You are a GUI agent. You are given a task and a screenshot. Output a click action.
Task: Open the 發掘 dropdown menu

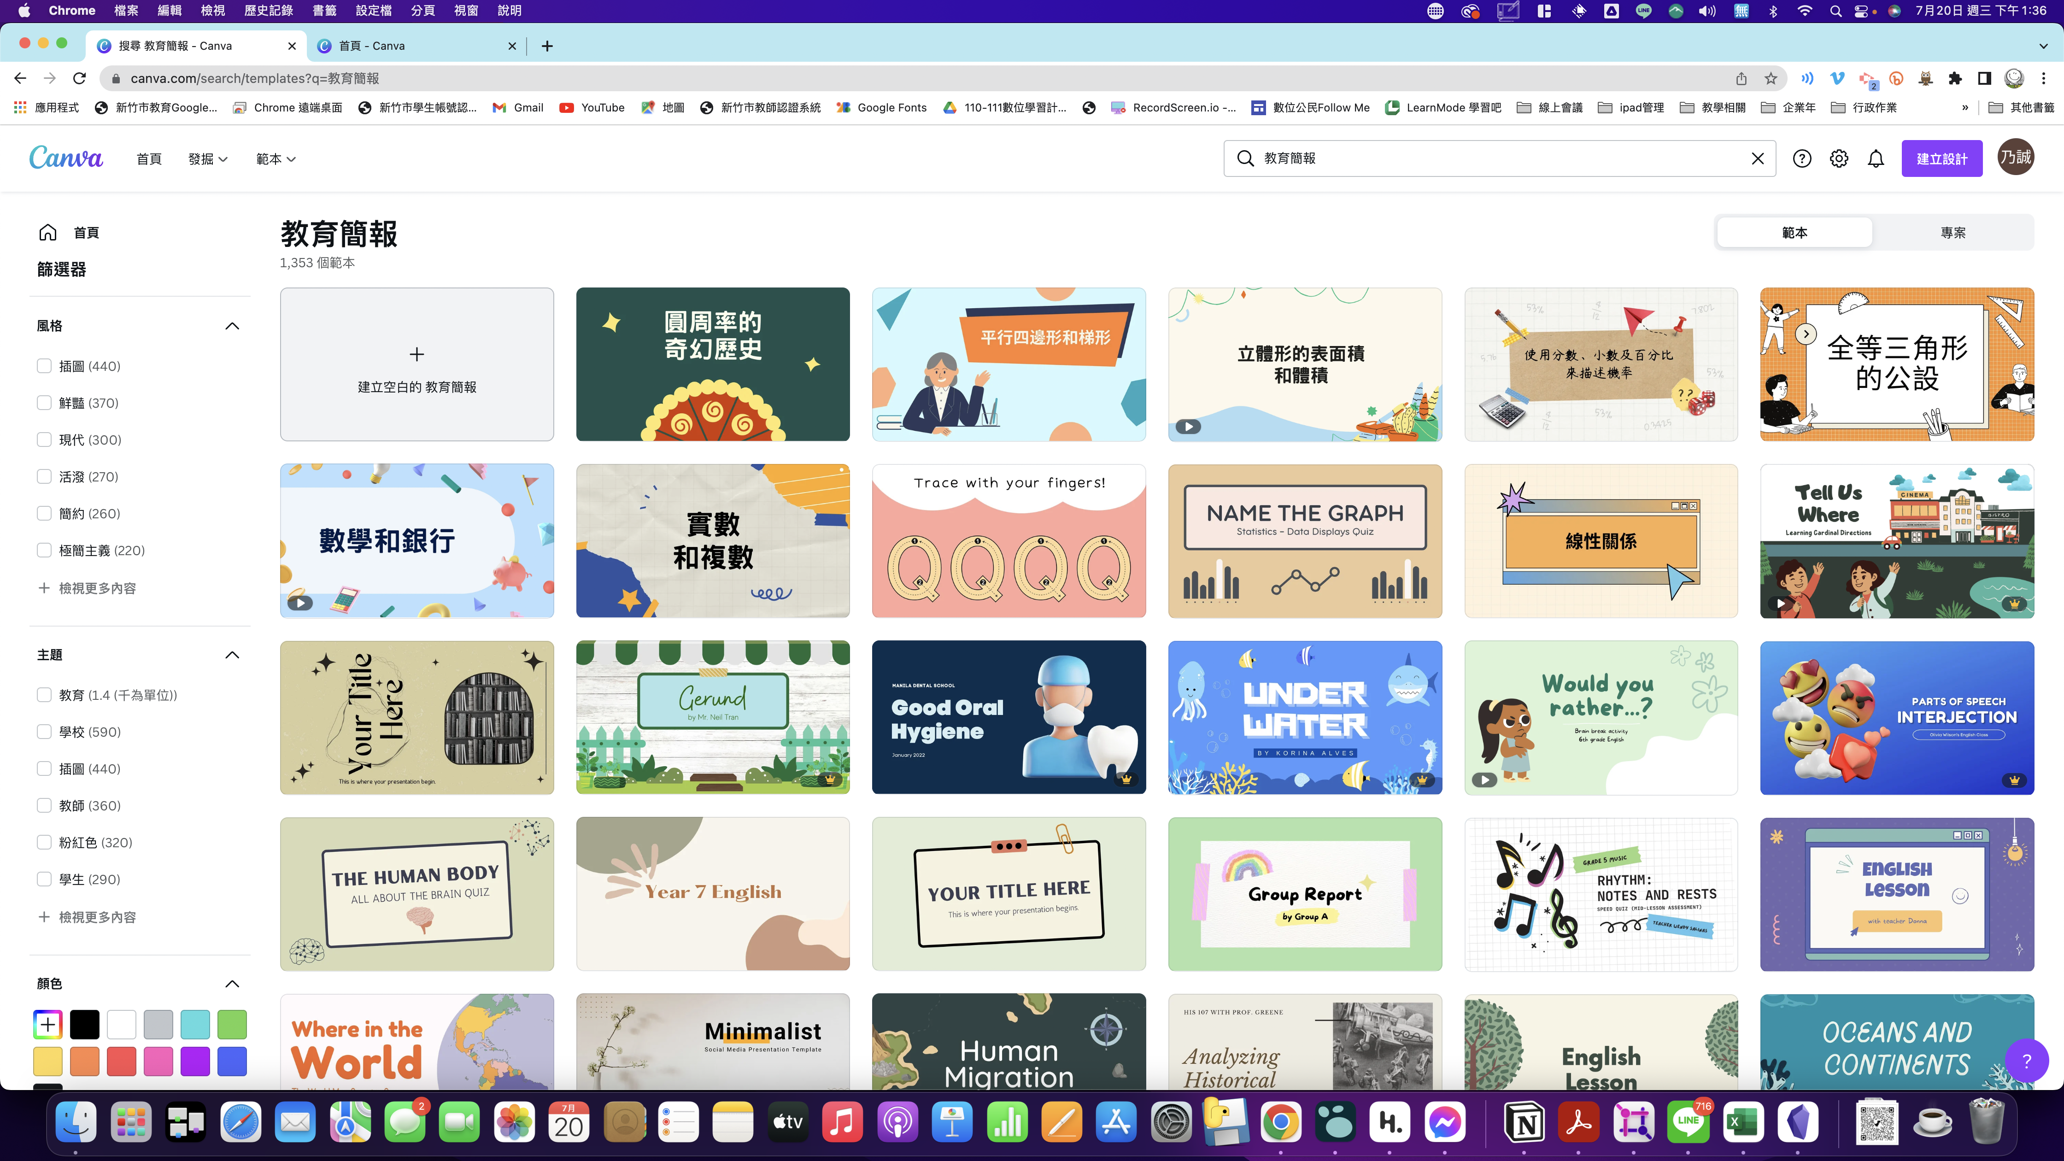click(x=207, y=159)
